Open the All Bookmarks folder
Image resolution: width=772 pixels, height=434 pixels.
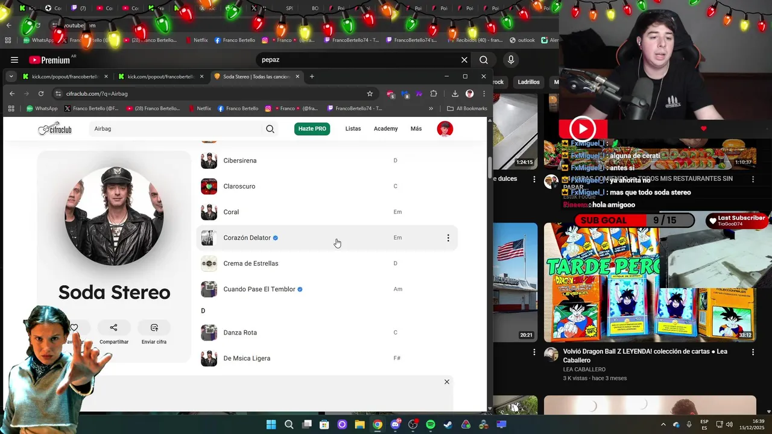click(467, 108)
